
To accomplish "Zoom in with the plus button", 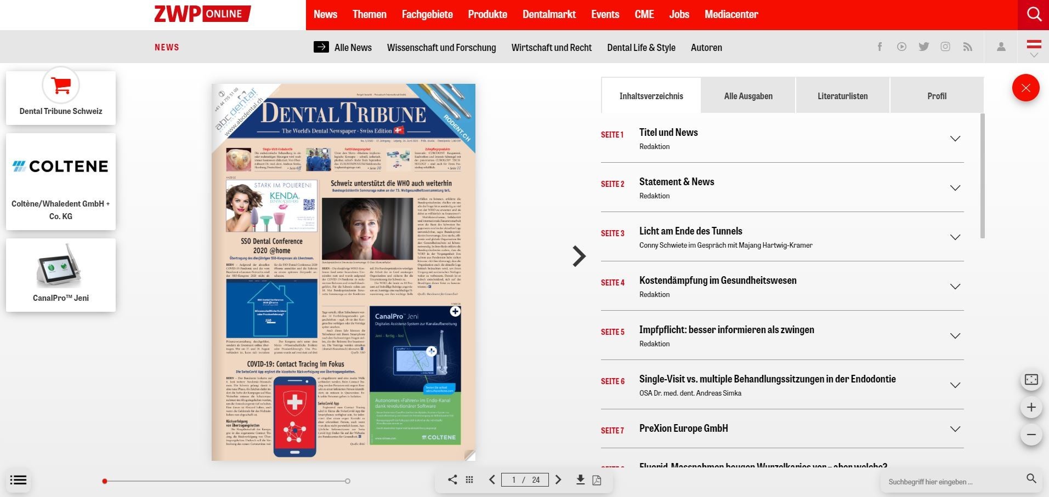I will 1031,407.
